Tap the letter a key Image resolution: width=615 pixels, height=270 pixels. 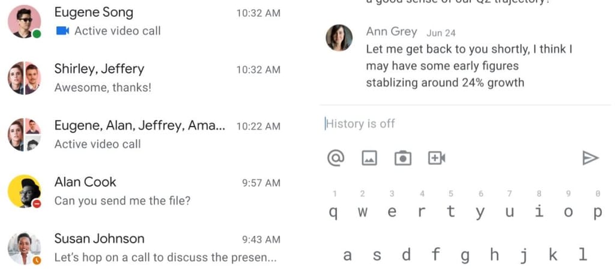pos(347,255)
